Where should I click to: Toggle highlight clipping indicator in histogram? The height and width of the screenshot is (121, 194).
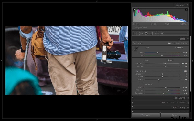coord(186,9)
